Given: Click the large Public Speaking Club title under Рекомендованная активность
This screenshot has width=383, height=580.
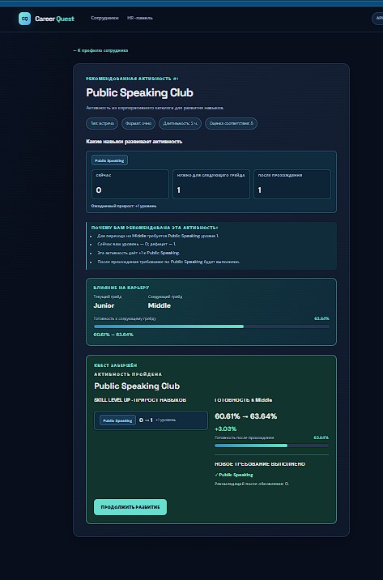Looking at the screenshot, I should pyautogui.click(x=139, y=92).
